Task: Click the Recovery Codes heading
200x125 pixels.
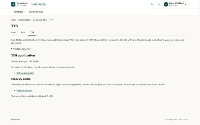Action: coord(21,79)
